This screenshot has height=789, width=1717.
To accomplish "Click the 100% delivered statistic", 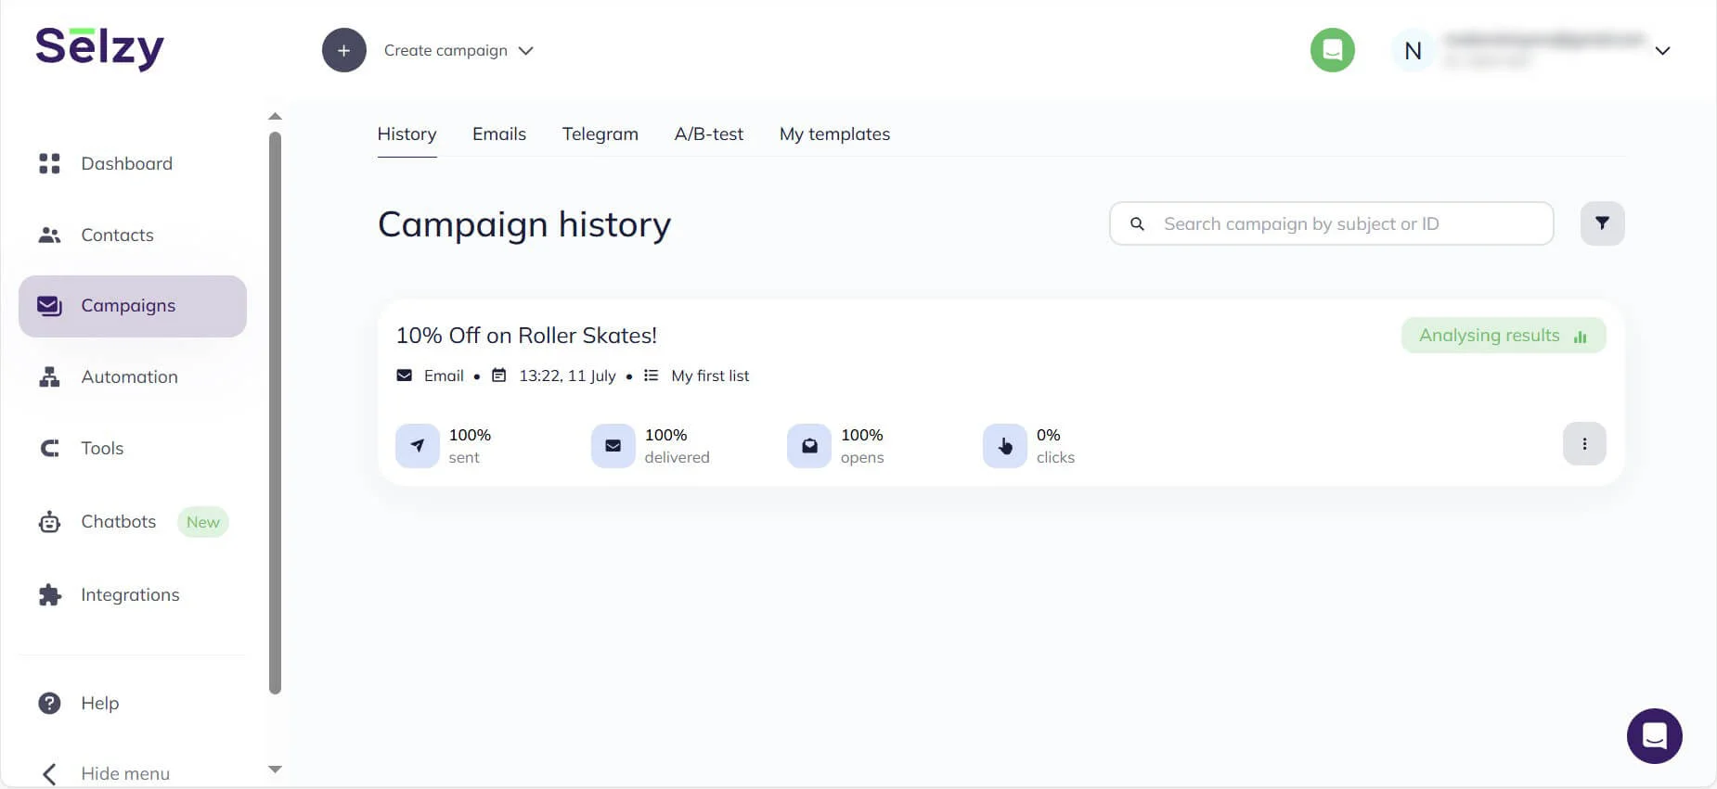I will [677, 446].
